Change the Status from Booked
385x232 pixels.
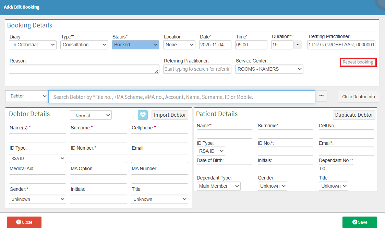pos(135,45)
